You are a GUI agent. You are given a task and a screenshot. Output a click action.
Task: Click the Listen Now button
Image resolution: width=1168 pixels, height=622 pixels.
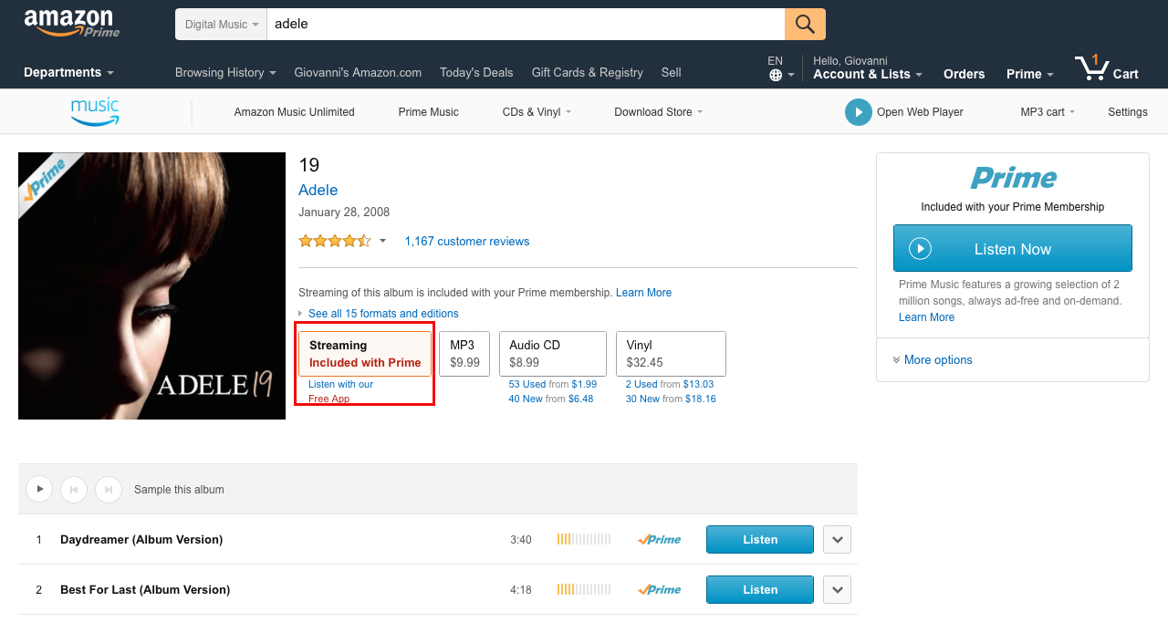pos(1013,248)
